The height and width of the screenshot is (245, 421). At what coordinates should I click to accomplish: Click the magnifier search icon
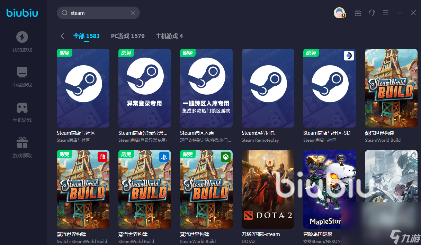coord(64,13)
